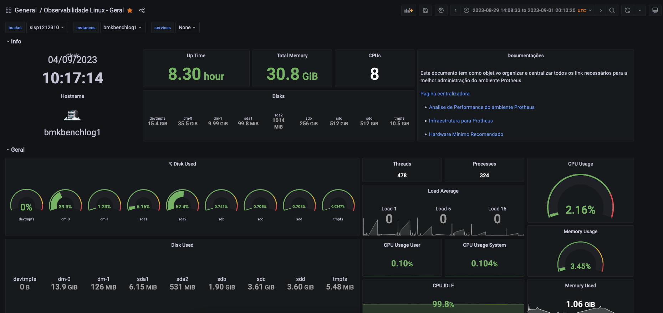Zoom out the time range
Image resolution: width=663 pixels, height=313 pixels.
612,10
